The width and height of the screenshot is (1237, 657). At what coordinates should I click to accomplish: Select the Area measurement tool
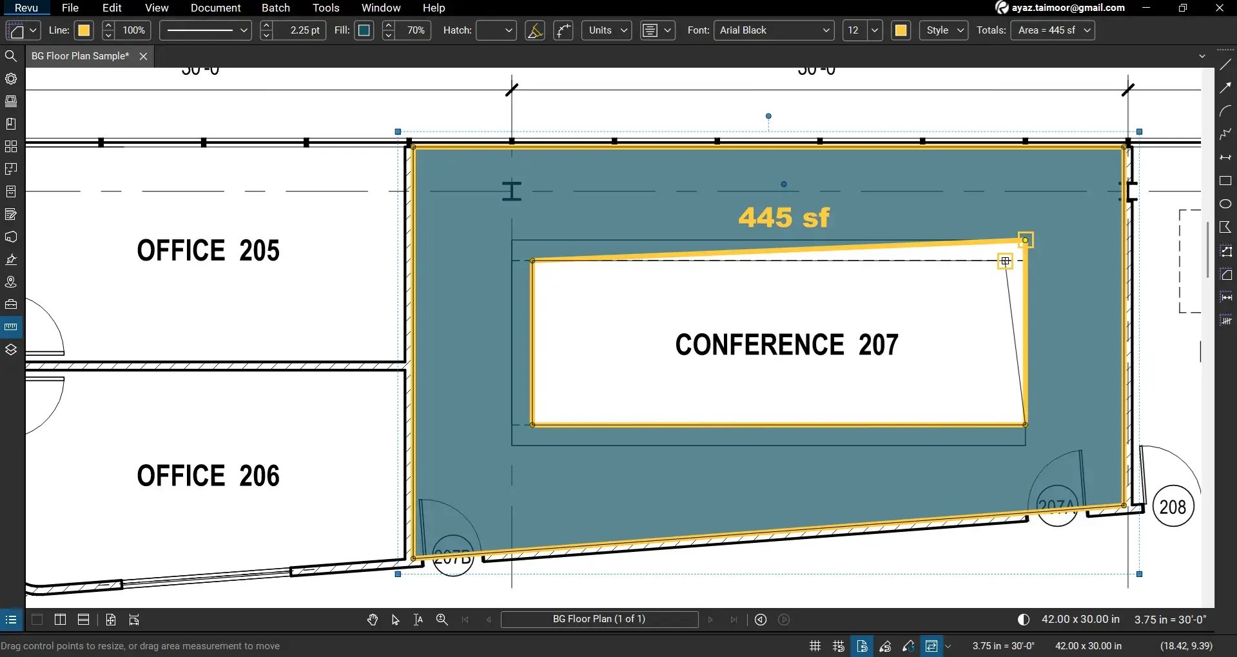point(1225,275)
